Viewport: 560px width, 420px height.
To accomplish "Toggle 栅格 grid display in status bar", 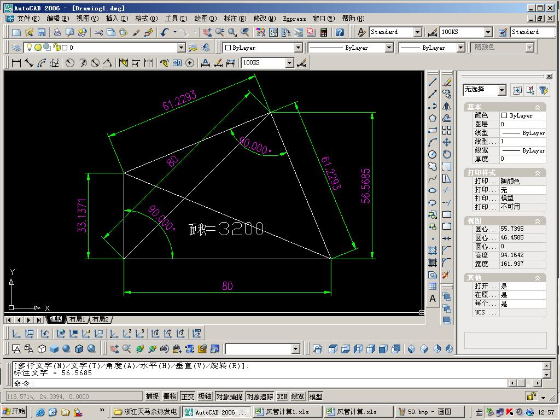I will point(170,396).
